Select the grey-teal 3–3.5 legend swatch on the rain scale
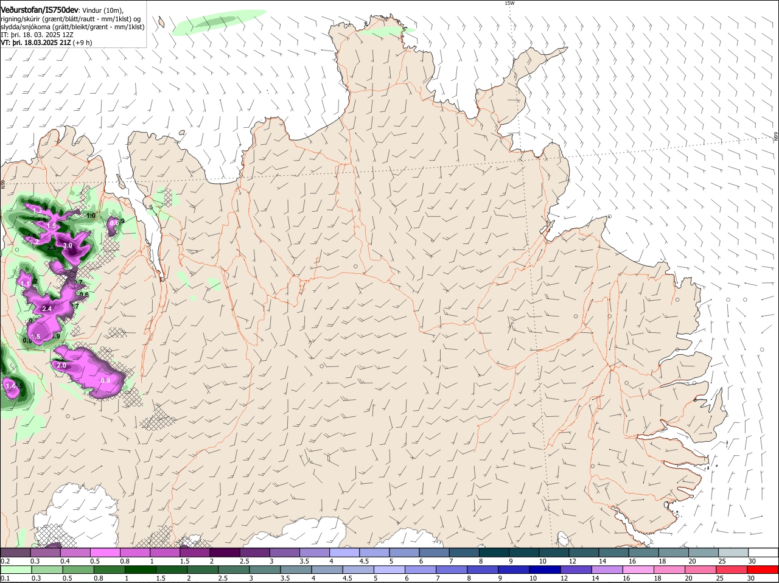 265,570
